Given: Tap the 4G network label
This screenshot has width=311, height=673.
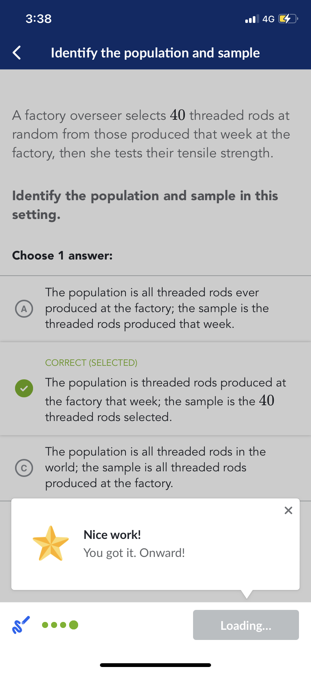Looking at the screenshot, I should point(268,19).
